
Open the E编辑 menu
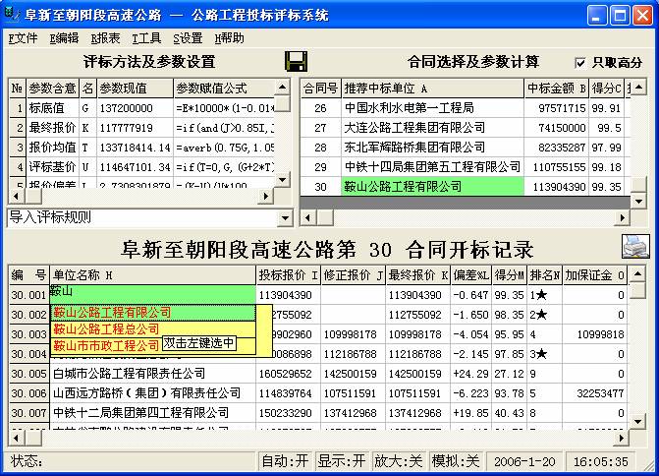[x=64, y=38]
